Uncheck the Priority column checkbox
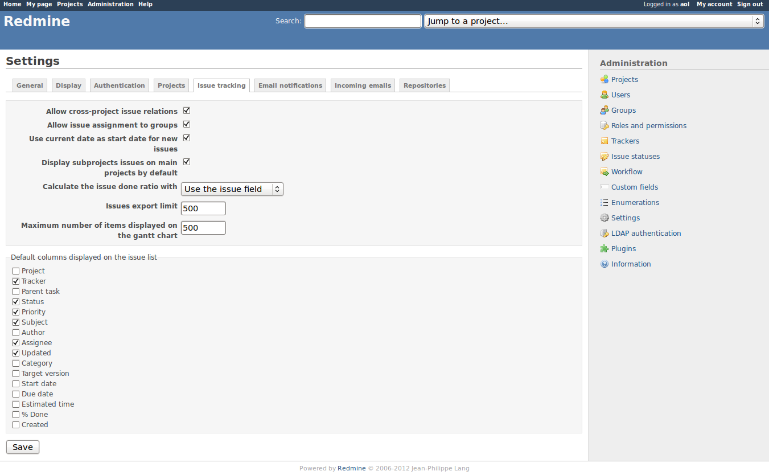The height and width of the screenshot is (475, 769). (16, 312)
